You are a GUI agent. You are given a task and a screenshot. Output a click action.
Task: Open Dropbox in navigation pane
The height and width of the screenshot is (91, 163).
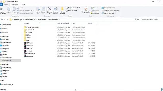[x=4, y=29]
